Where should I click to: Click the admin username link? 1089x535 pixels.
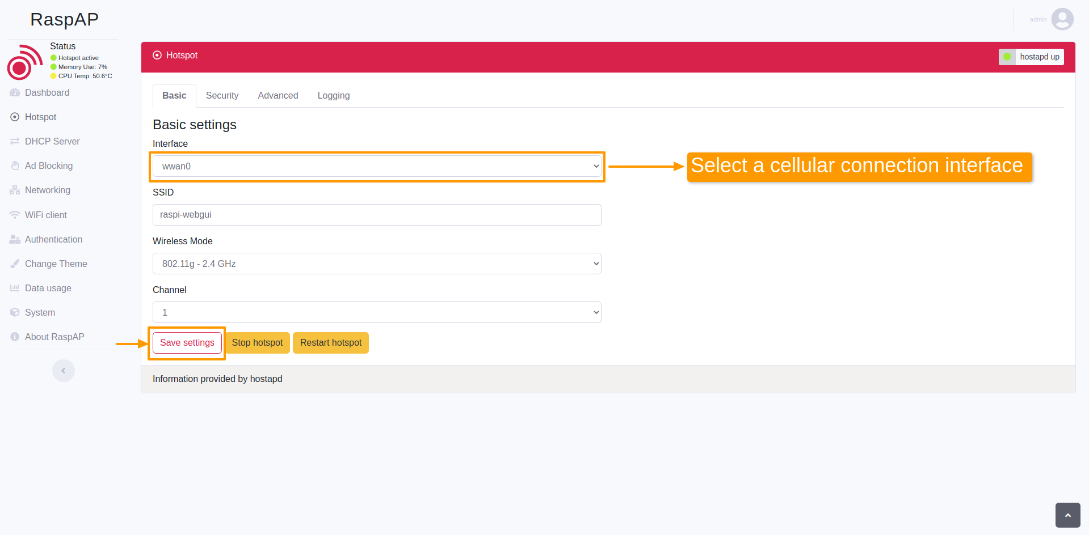pos(1038,19)
